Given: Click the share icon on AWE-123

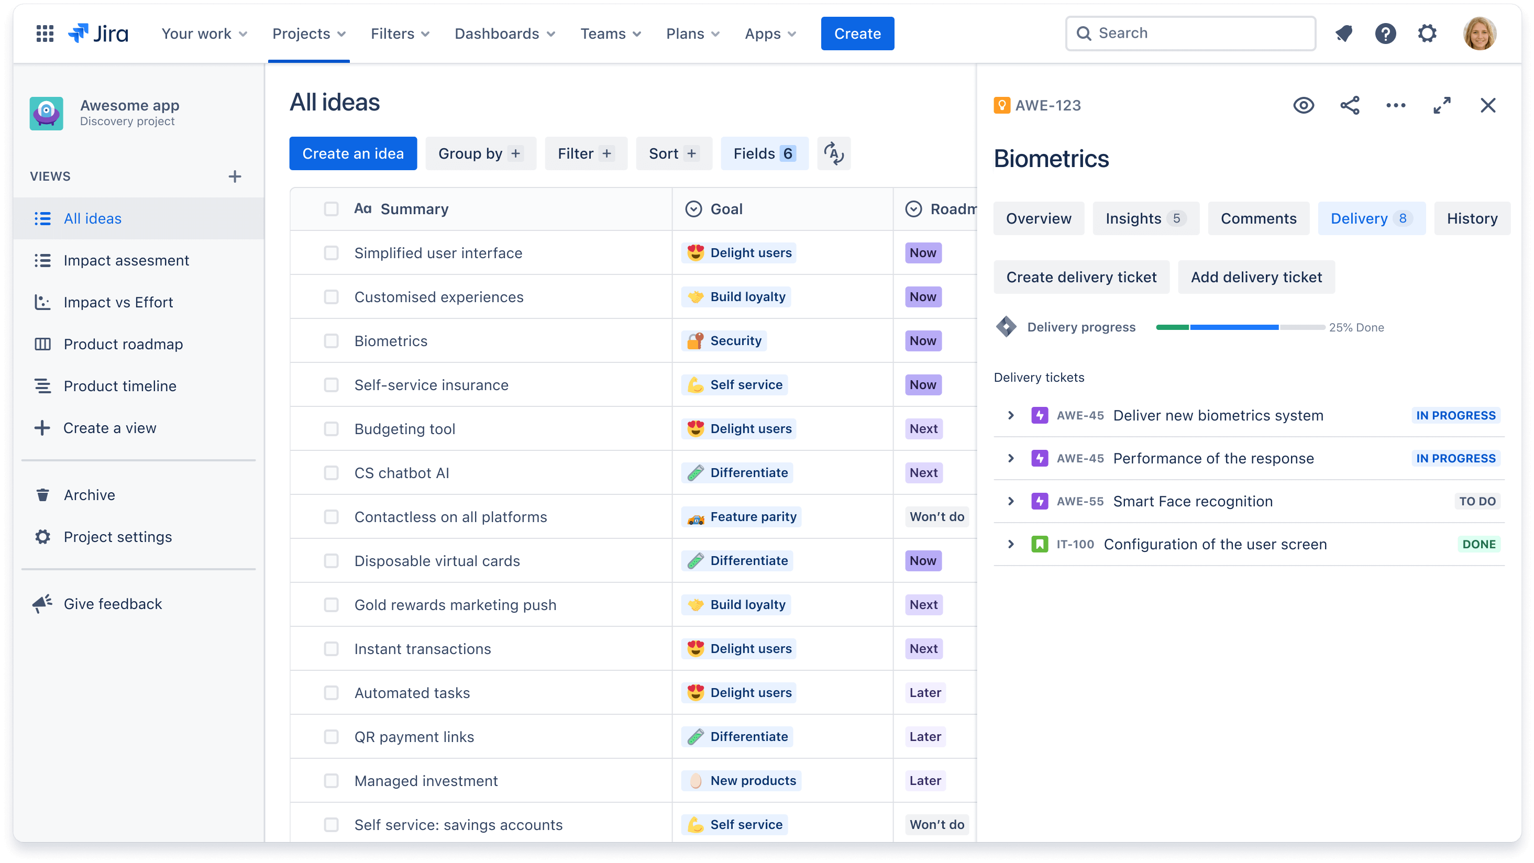Looking at the screenshot, I should tap(1349, 105).
